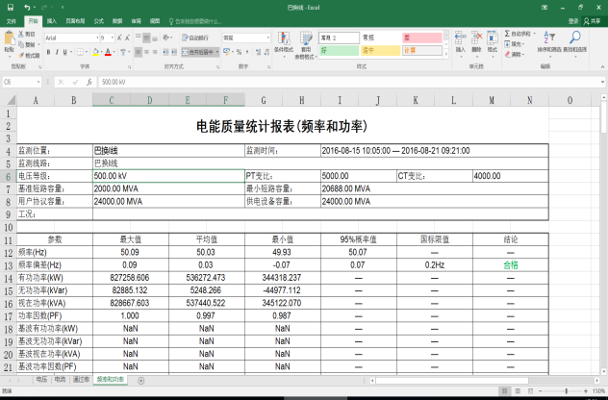
Task: Click the Merge and Center (合并后居中) button
Action: 198,52
